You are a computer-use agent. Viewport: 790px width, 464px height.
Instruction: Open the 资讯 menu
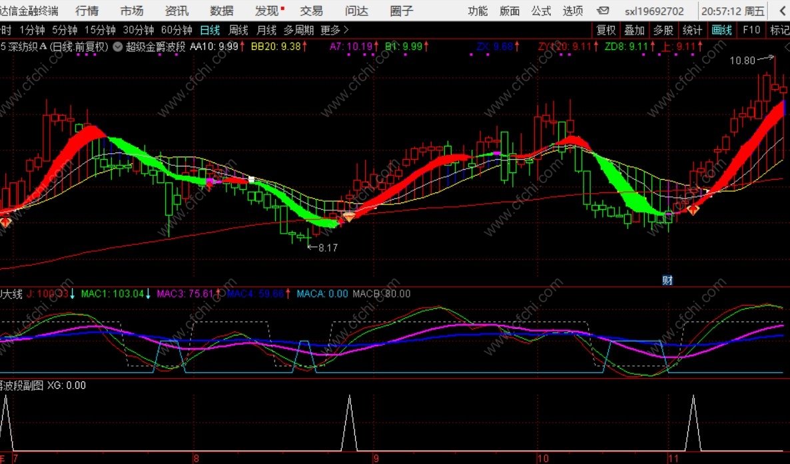(x=177, y=11)
